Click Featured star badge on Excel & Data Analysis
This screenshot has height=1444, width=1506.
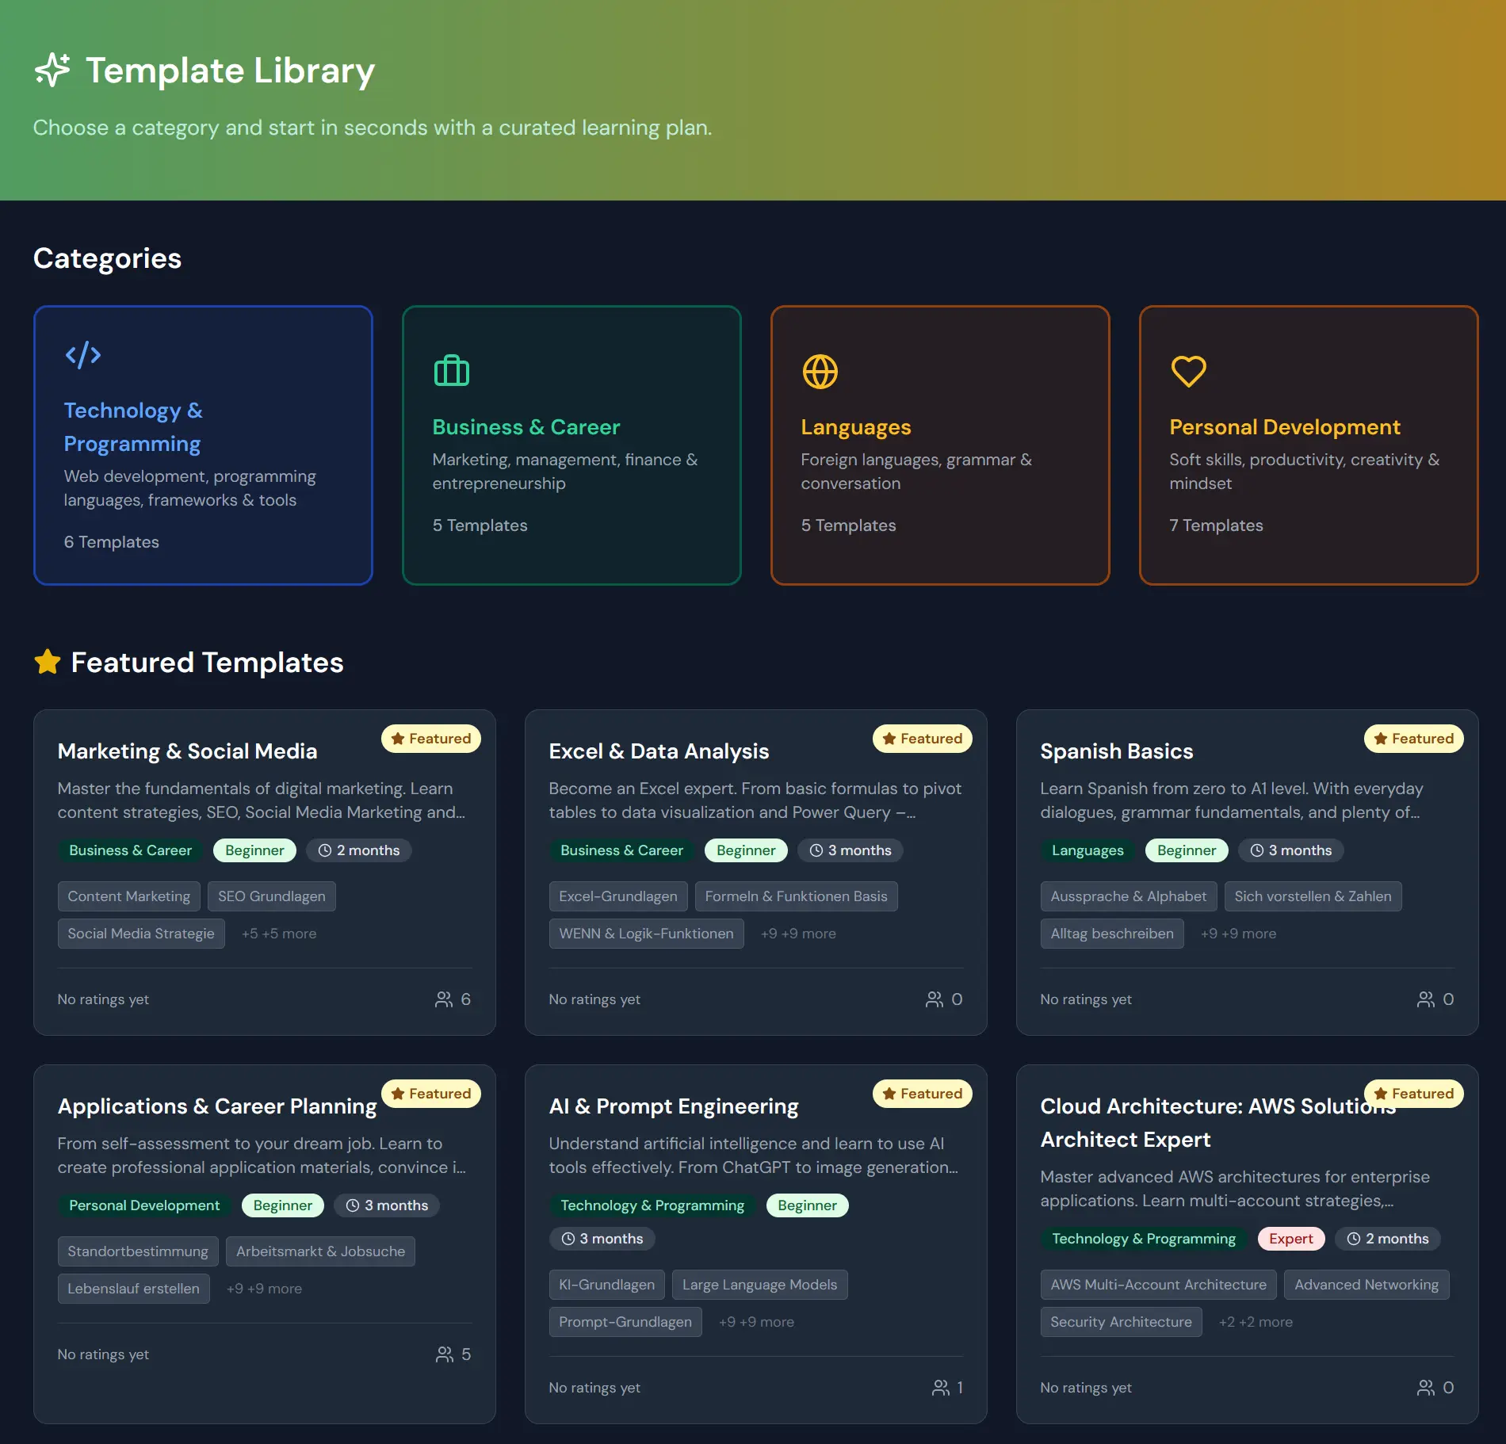pos(923,739)
